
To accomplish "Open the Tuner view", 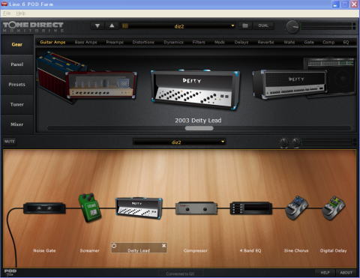I will [17, 104].
